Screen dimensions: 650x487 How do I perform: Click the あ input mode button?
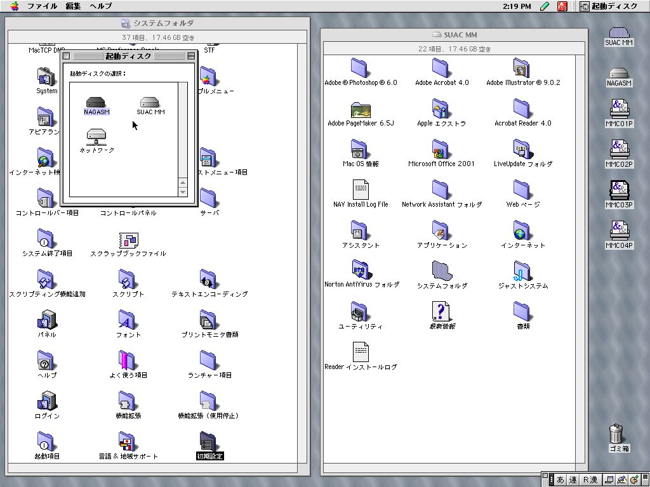560,479
